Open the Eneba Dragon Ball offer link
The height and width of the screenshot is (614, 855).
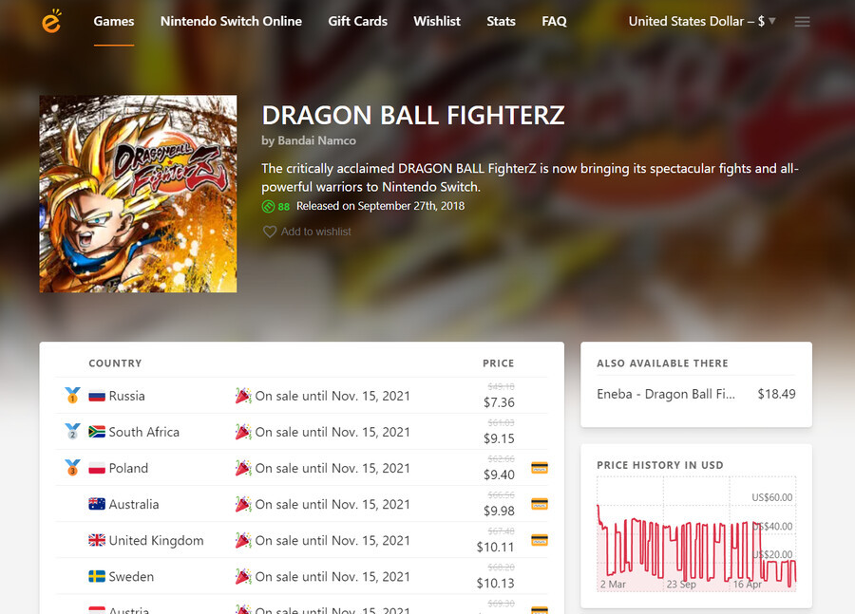[666, 394]
